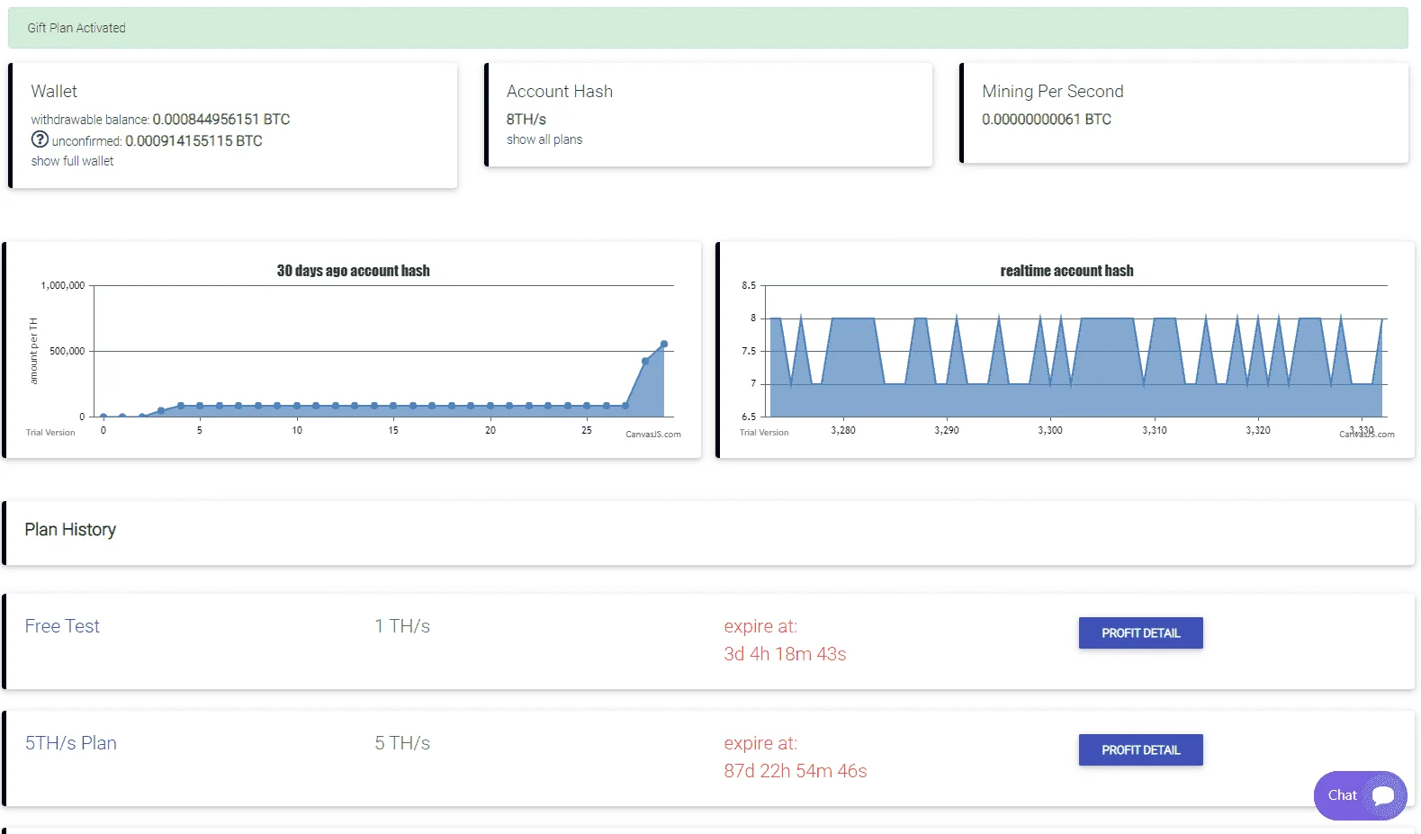Viewport: 1421px width, 834px height.
Task: Click the realtime account hash chart title
Action: tap(1066, 271)
